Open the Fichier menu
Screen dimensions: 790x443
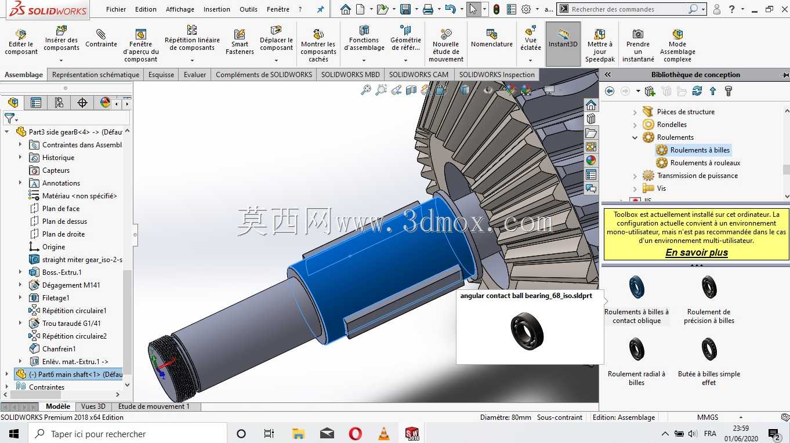tap(116, 9)
